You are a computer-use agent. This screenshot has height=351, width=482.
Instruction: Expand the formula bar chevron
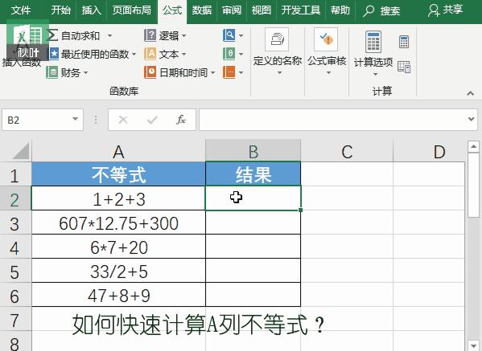472,119
